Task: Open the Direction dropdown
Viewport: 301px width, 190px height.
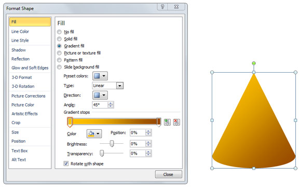Action: click(x=100, y=95)
